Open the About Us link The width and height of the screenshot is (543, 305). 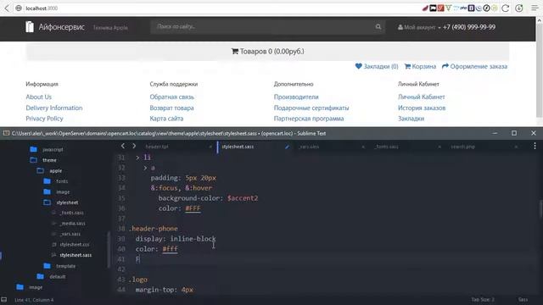coord(38,97)
